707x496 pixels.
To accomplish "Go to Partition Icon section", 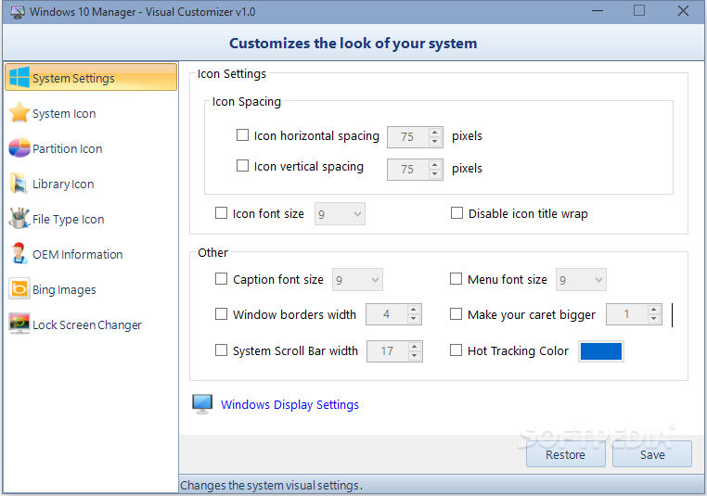I will (67, 148).
